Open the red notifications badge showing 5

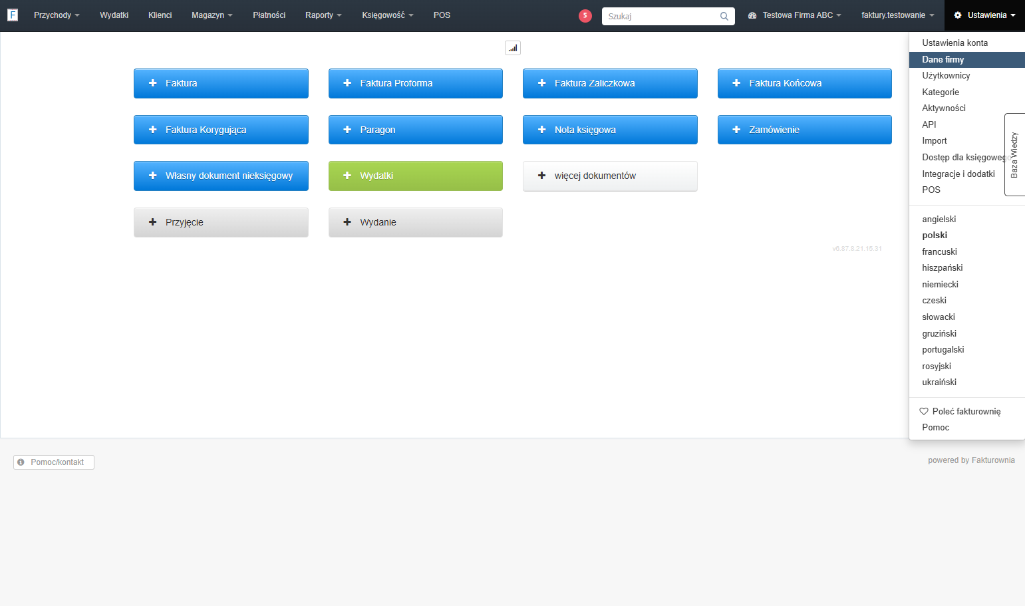tap(585, 16)
